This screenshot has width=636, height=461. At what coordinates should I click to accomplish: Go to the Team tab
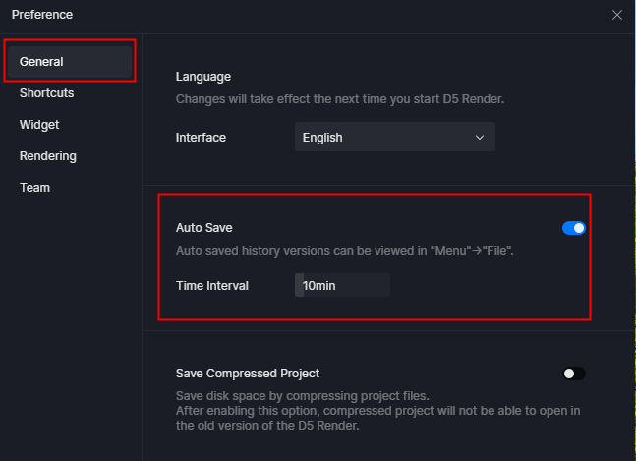34,188
